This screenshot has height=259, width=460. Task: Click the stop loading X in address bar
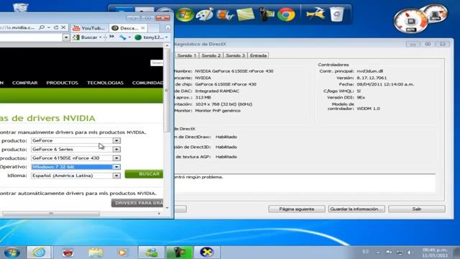[x=63, y=27]
